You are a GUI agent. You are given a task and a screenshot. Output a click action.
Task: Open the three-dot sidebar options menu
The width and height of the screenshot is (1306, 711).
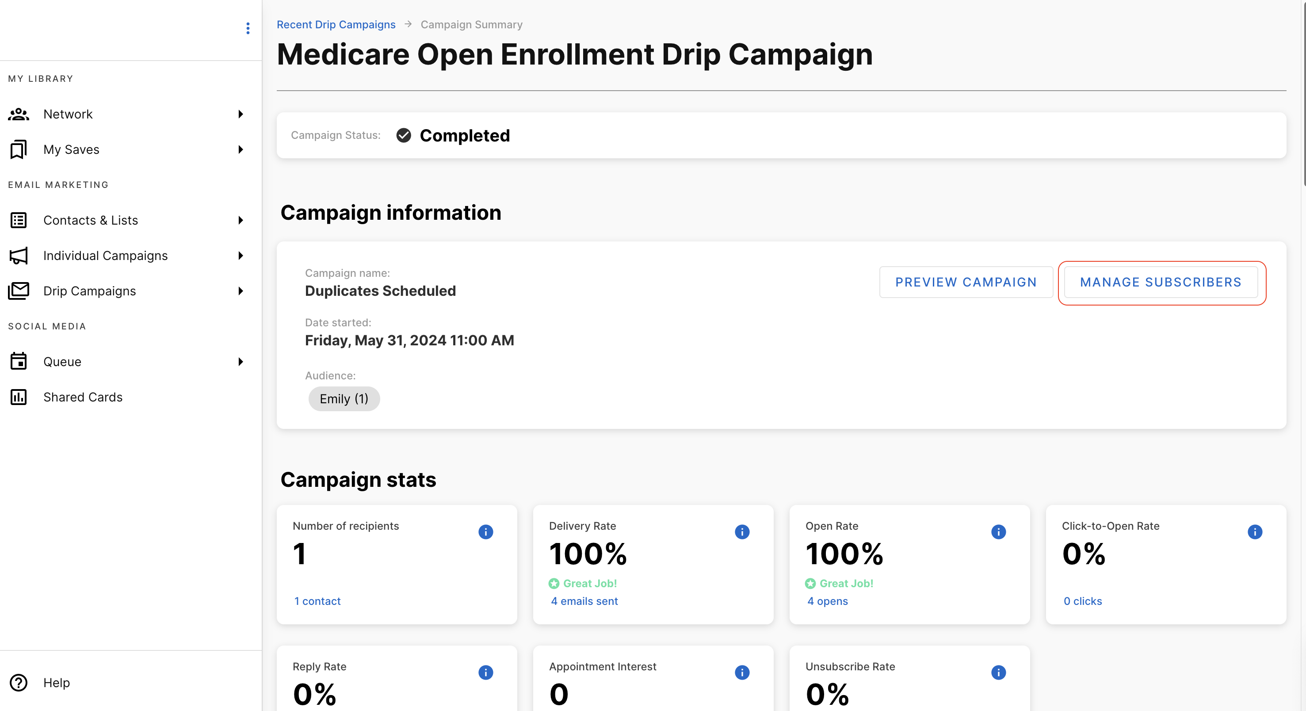pyautogui.click(x=248, y=28)
